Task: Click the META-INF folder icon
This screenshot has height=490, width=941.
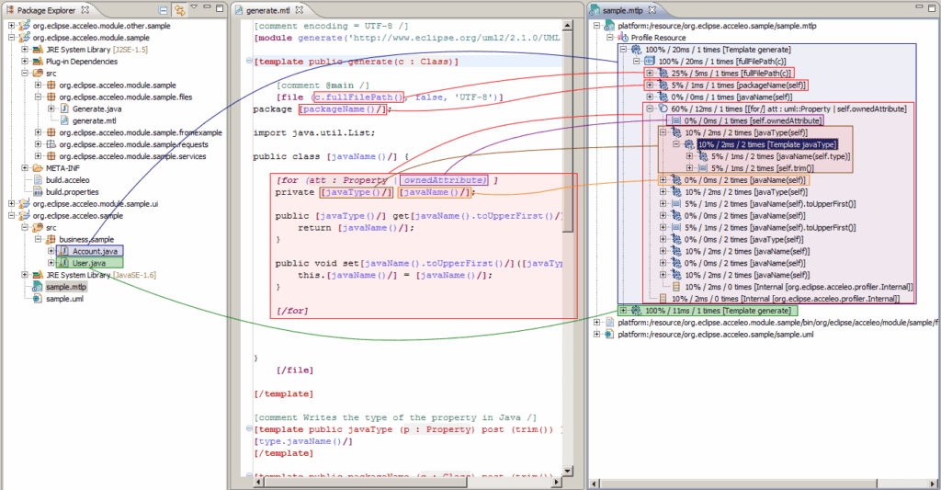Action: [x=38, y=168]
